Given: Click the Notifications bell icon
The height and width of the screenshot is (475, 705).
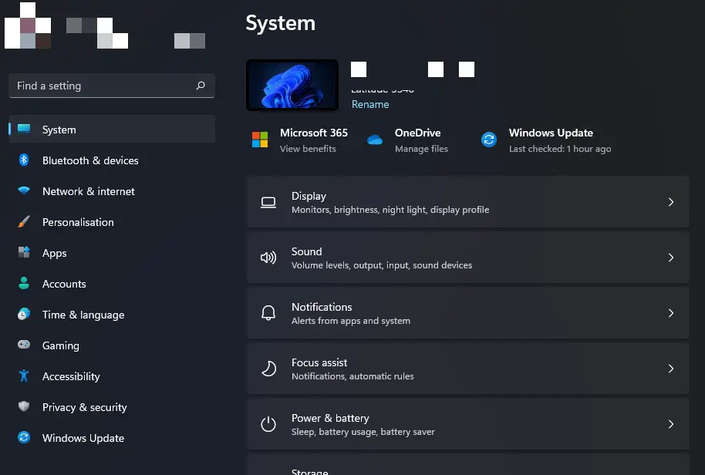Looking at the screenshot, I should [x=268, y=313].
